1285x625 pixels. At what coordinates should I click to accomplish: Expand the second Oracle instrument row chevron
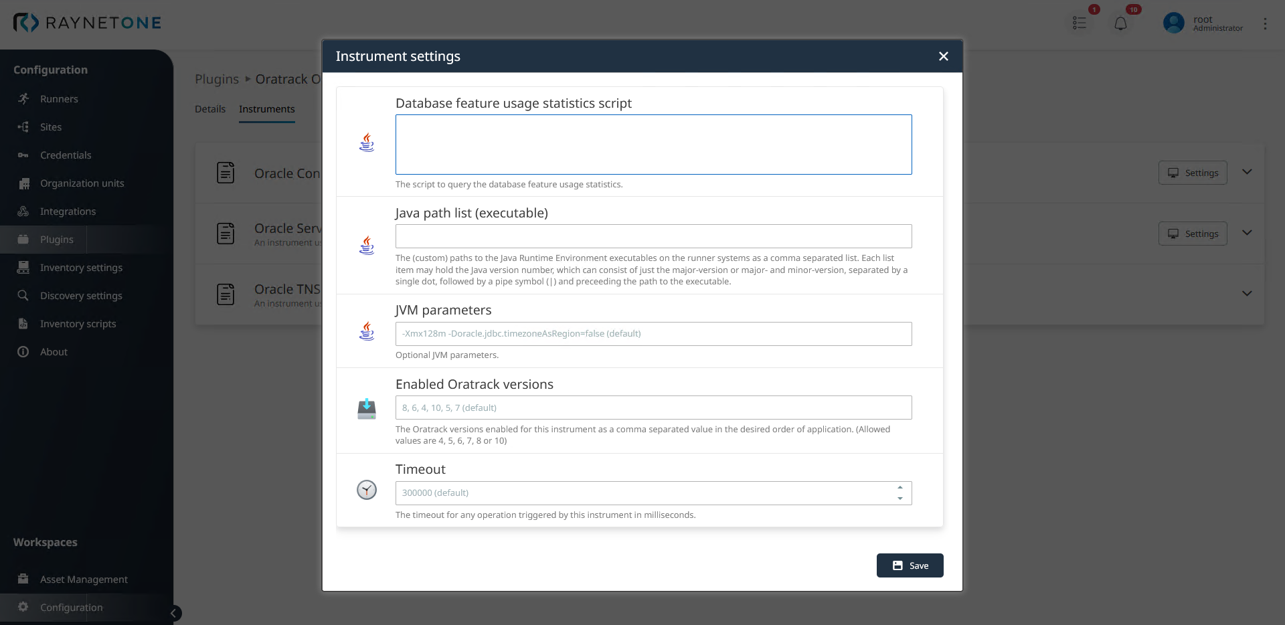click(1247, 233)
